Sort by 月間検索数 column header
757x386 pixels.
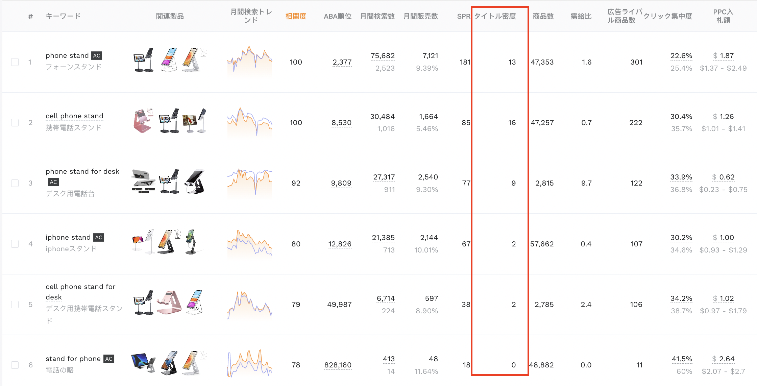377,16
